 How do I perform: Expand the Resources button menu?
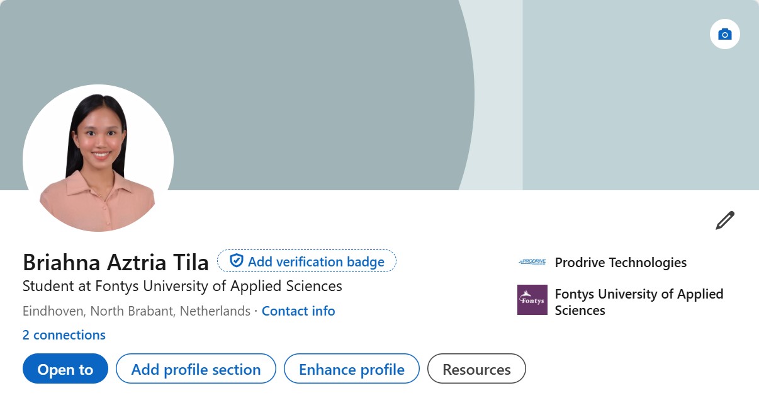coord(476,369)
